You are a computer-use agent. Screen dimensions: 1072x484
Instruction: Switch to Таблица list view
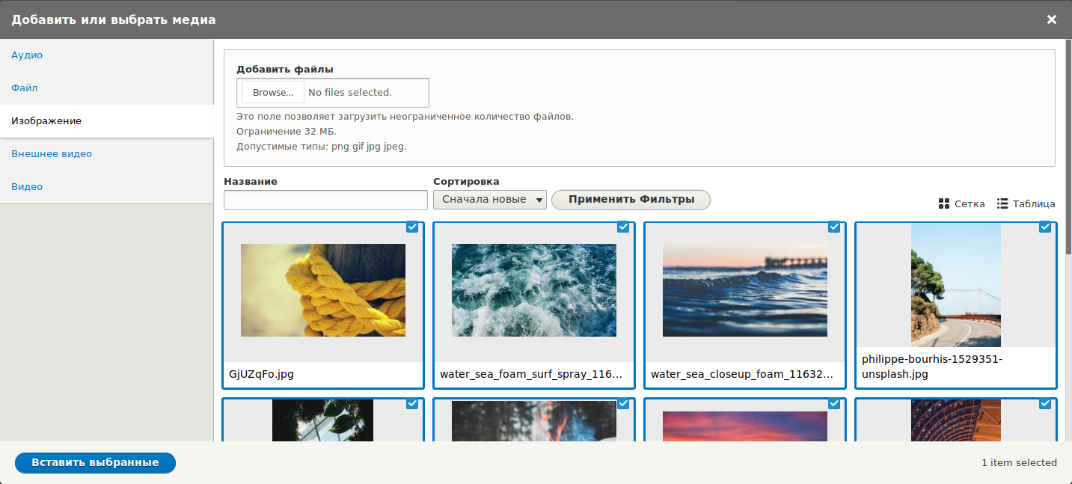(x=1026, y=203)
